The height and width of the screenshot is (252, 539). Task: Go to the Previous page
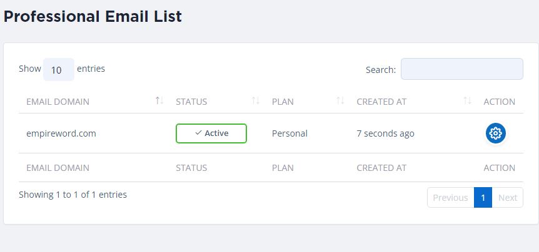tap(450, 198)
